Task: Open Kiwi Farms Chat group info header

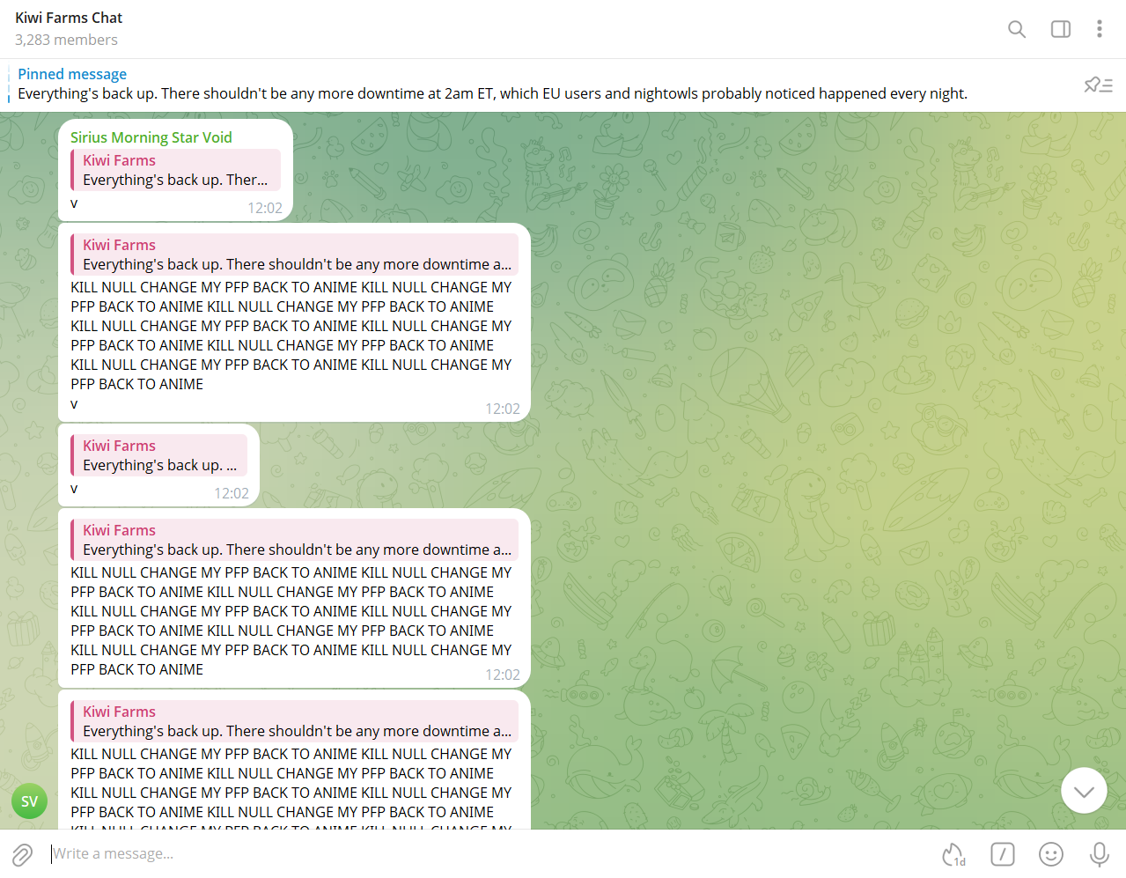Action: pos(69,18)
